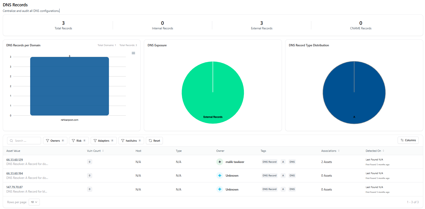425x209 pixels.
Task: Click the green External Records pie slice
Action: coord(213,93)
